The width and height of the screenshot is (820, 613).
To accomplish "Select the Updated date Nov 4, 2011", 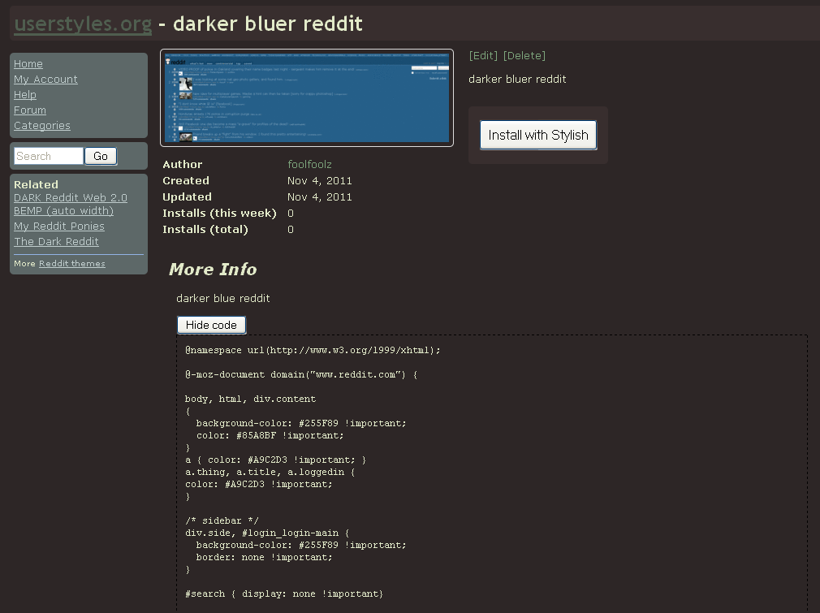I will tap(320, 197).
